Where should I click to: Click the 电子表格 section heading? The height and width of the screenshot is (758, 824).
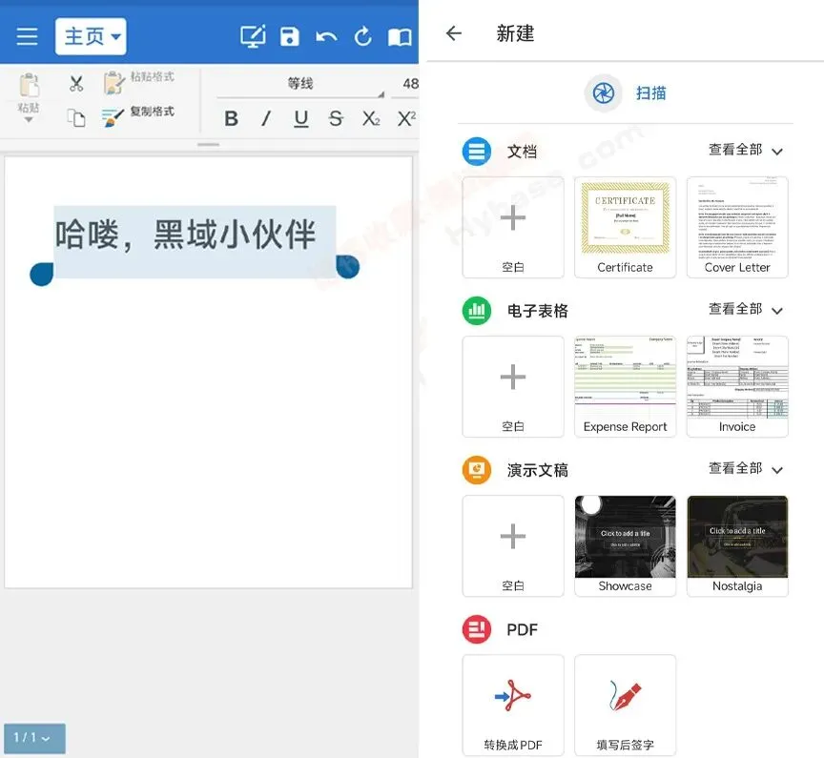pos(538,311)
